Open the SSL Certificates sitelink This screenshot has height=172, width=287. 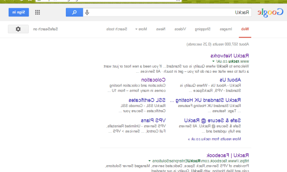[x=147, y=100]
